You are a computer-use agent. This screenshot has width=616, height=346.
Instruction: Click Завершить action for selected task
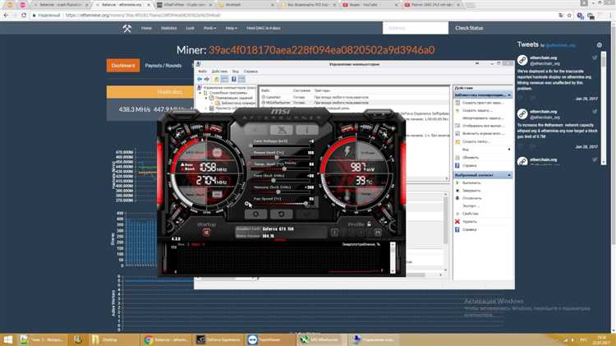coord(471,191)
